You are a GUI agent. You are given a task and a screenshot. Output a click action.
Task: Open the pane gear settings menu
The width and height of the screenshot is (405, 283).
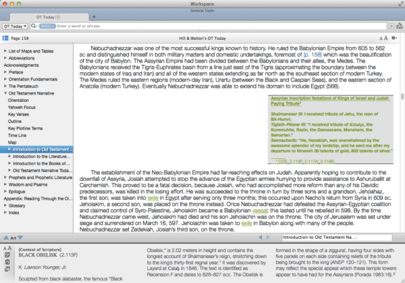click(394, 38)
